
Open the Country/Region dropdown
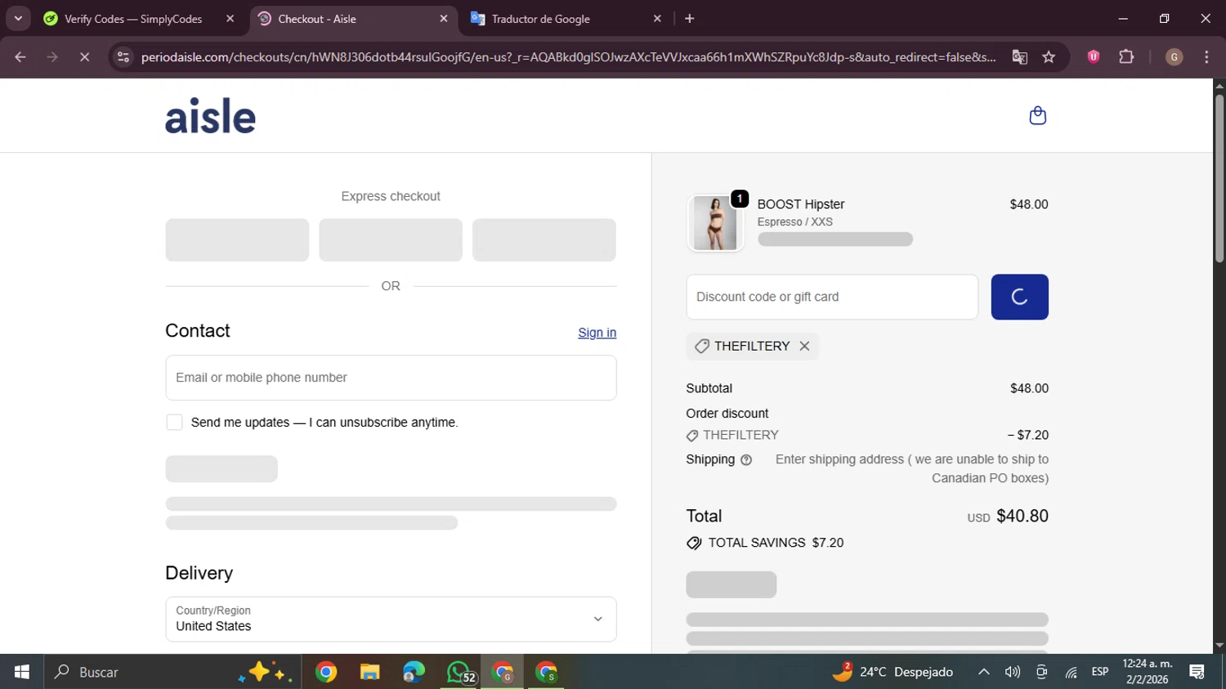(x=391, y=619)
